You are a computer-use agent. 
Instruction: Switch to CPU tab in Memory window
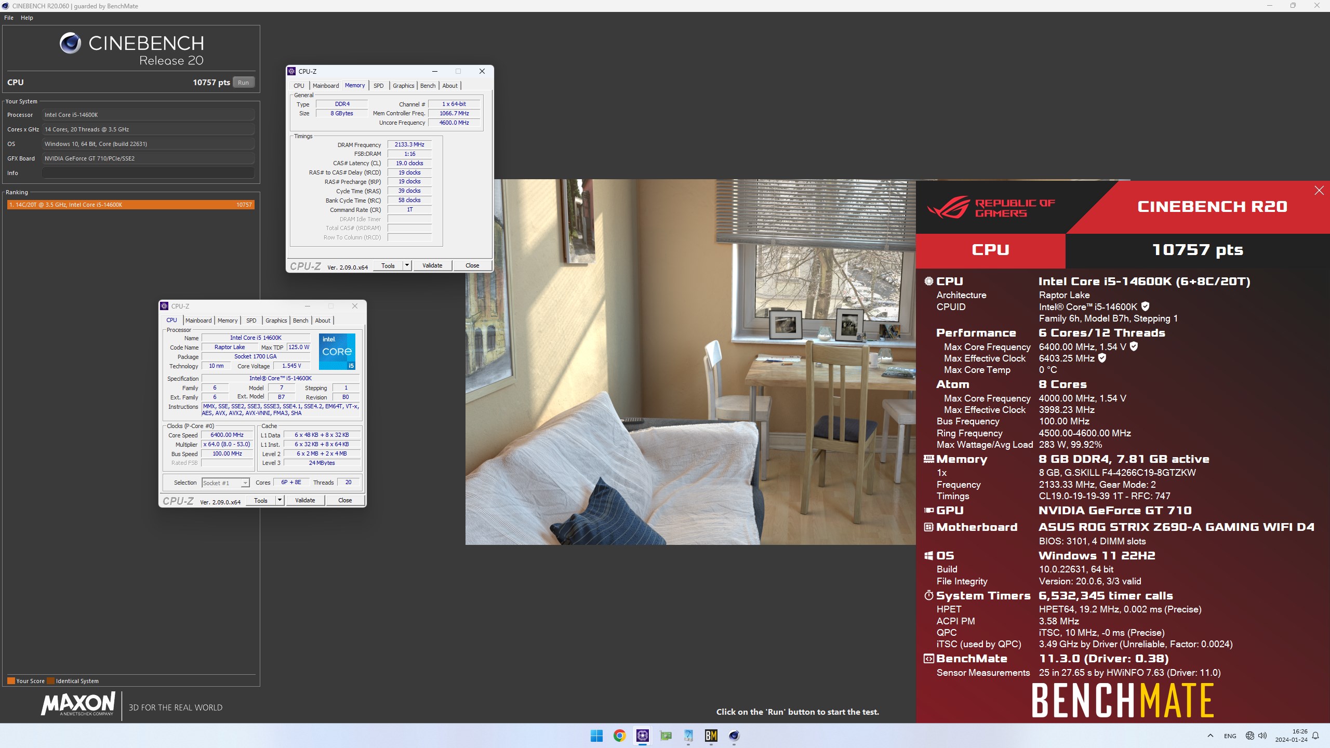(299, 86)
